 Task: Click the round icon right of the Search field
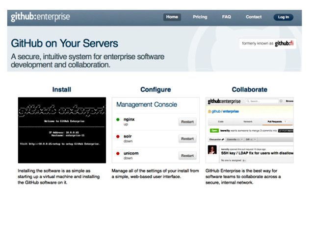(281, 101)
